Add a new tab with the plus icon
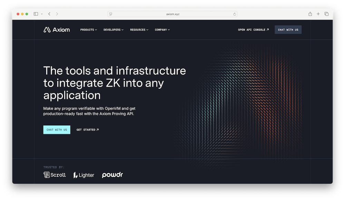 (x=318, y=14)
